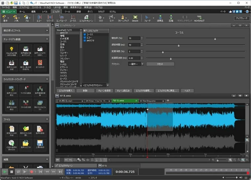This screenshot has height=180, width=251.
Task: Apply the 逆再生 (reverse) toolbar icon
Action: (x=160, y=18)
